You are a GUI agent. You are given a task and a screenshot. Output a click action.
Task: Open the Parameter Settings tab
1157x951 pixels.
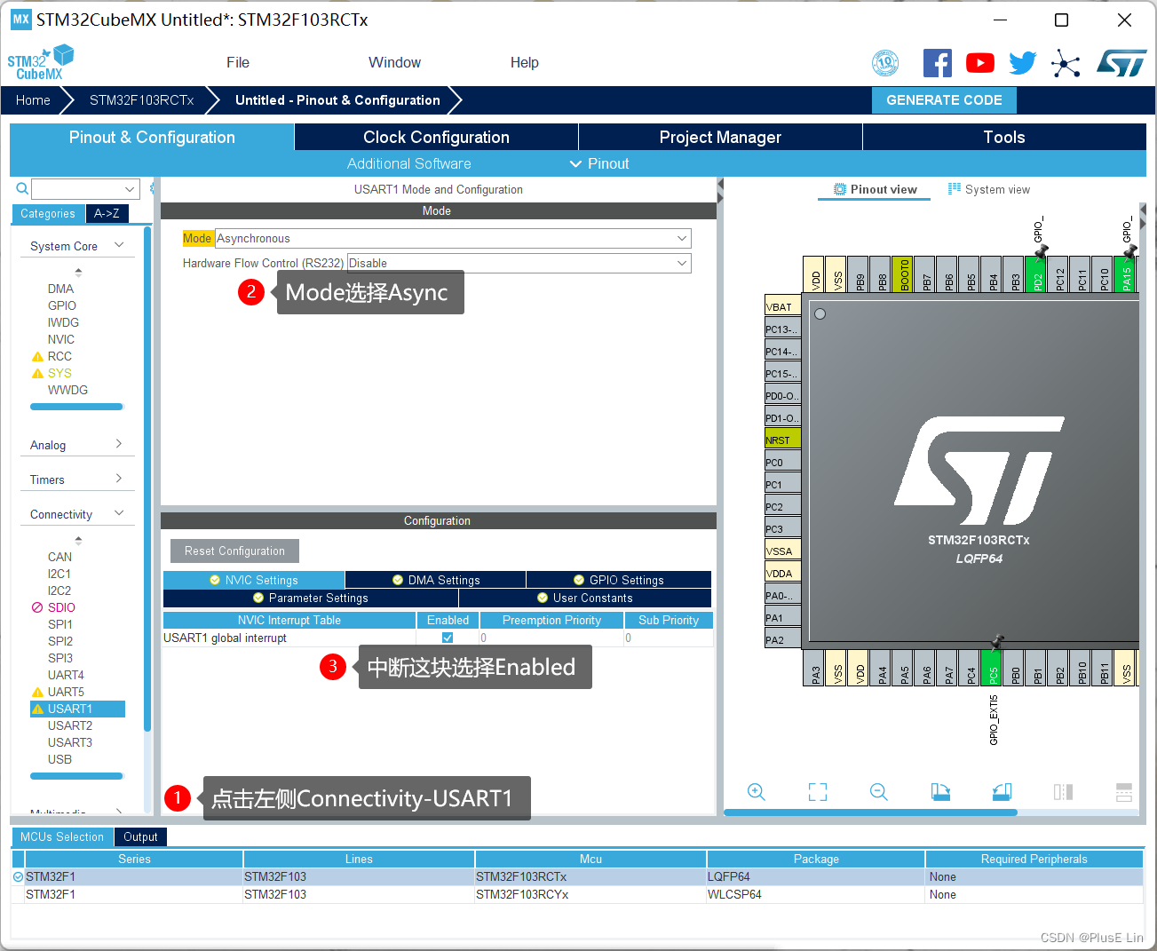311,598
